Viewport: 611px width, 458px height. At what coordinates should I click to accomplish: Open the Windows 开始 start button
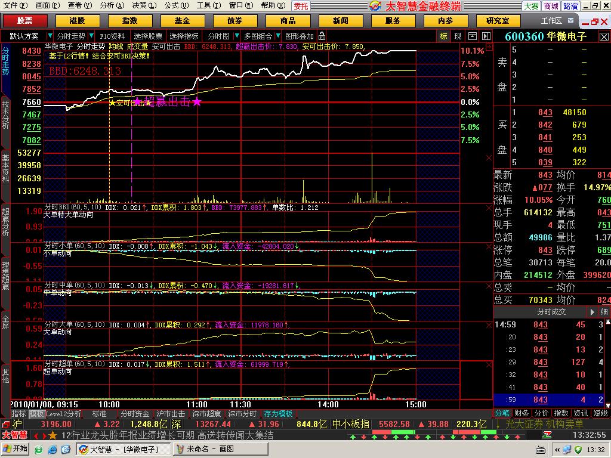click(x=16, y=450)
